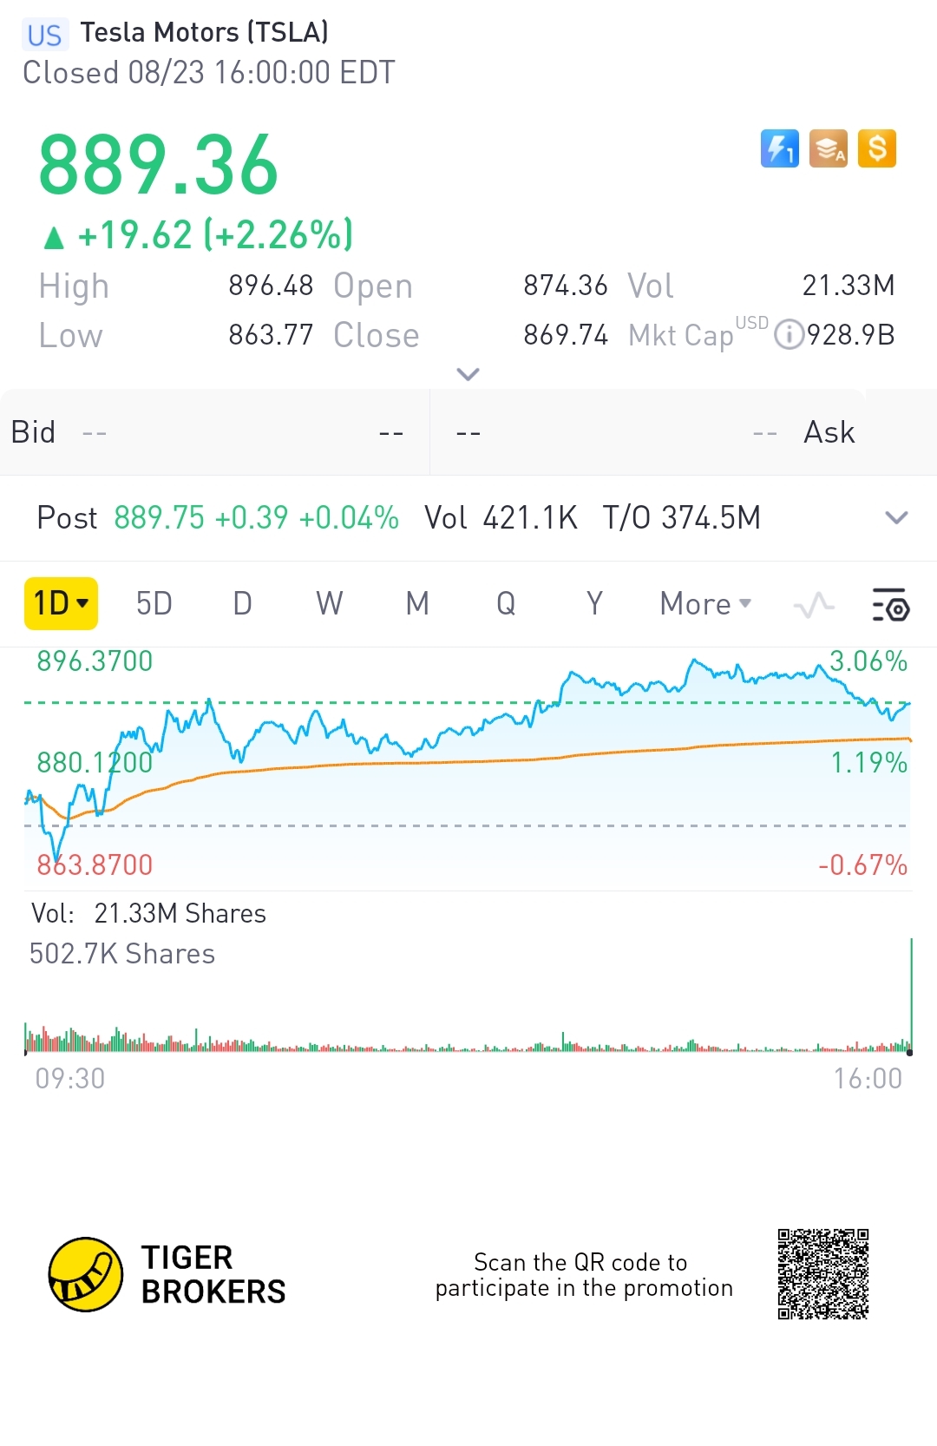Tap the blue lightning bolt badge
The height and width of the screenshot is (1446, 937).
coord(779,148)
